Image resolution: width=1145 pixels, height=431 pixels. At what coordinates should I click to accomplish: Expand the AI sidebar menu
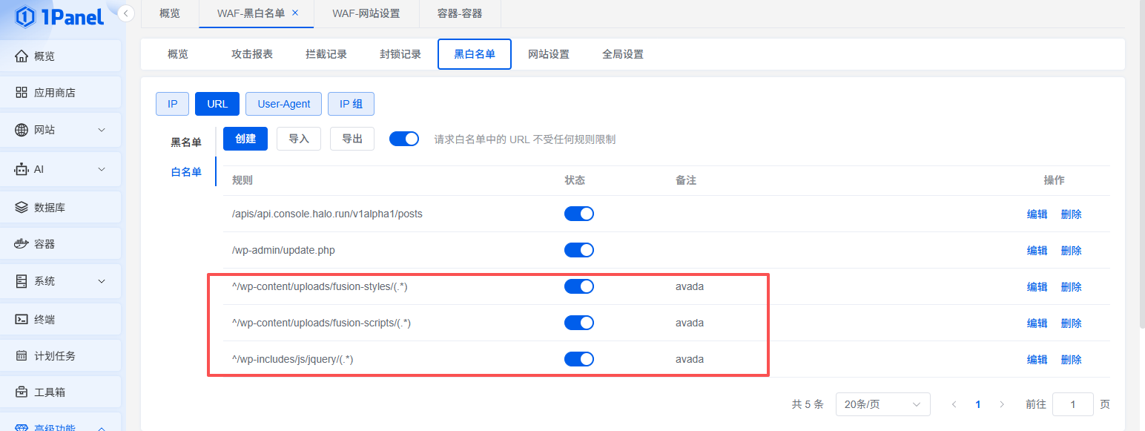[x=102, y=169]
